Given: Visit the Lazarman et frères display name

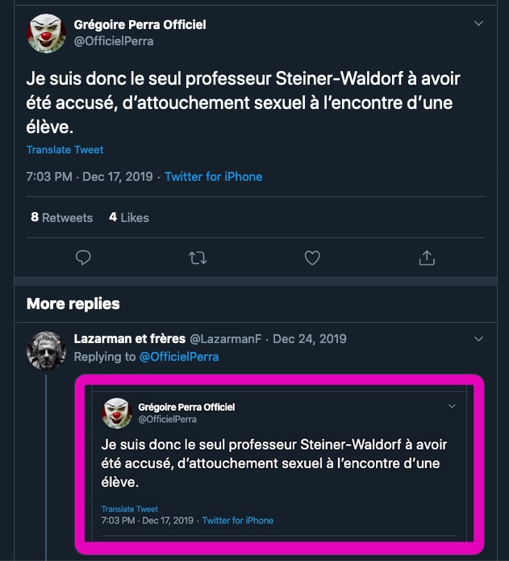Looking at the screenshot, I should (129, 339).
